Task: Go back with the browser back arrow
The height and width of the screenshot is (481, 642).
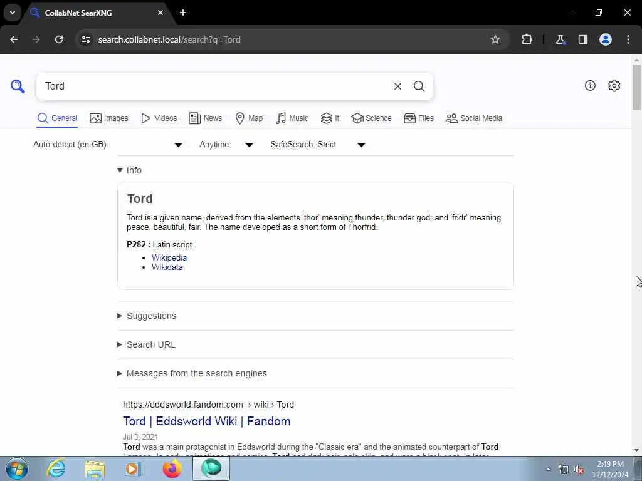Action: [x=14, y=39]
